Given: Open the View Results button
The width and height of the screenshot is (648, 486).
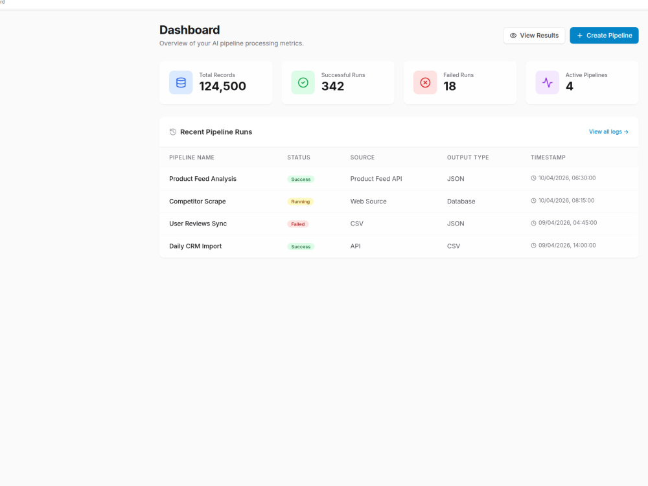Looking at the screenshot, I should coord(534,36).
